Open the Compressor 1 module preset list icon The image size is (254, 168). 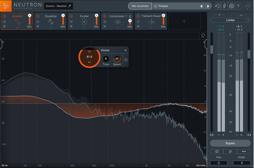click(105, 22)
